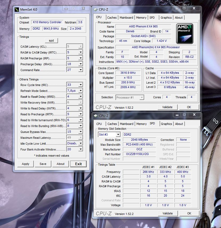221x228 pixels.
Task: Click the upper CPU-Z window title icon
Action: point(95,9)
